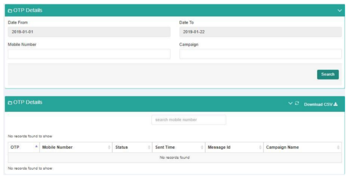The image size is (349, 178).
Task: Click the refresh icon in OTP Details table header
Action: [x=297, y=103]
